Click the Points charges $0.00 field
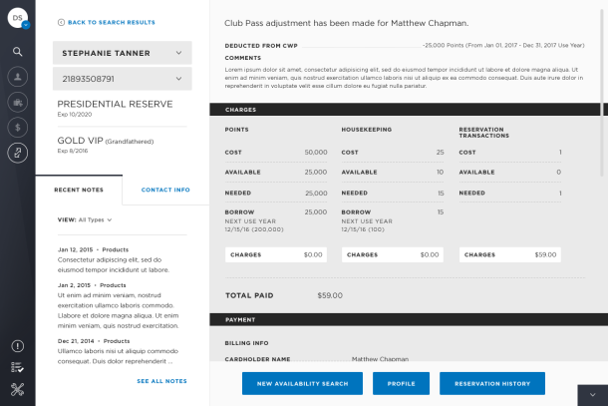Image resolution: width=608 pixels, height=406 pixels. [x=276, y=254]
